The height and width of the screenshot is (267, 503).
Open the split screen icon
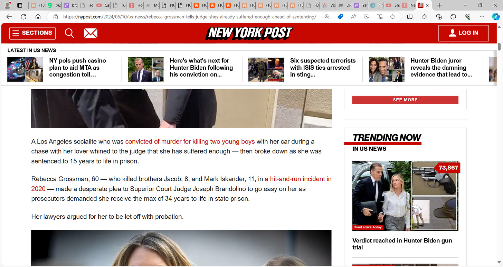(410, 17)
